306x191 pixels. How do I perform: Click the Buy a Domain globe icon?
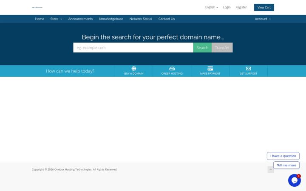click(134, 68)
